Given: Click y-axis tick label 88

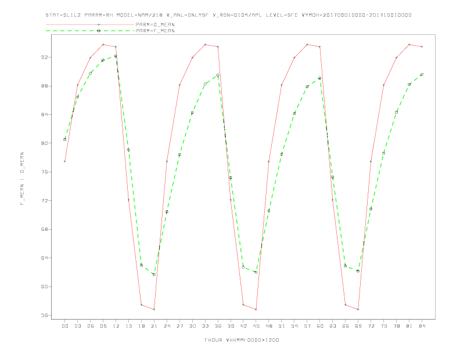Looking at the screenshot, I should pyautogui.click(x=44, y=86).
